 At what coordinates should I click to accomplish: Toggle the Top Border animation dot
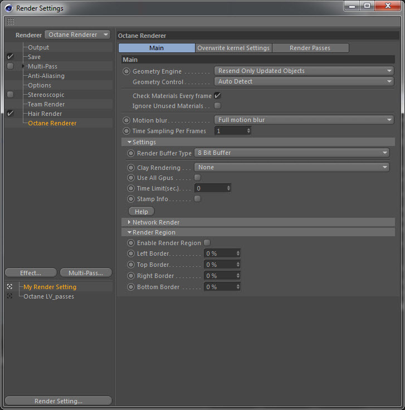(131, 265)
